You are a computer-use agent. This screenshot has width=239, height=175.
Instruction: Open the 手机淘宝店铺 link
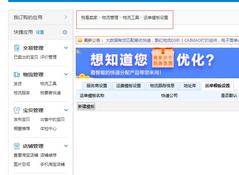[53, 164]
